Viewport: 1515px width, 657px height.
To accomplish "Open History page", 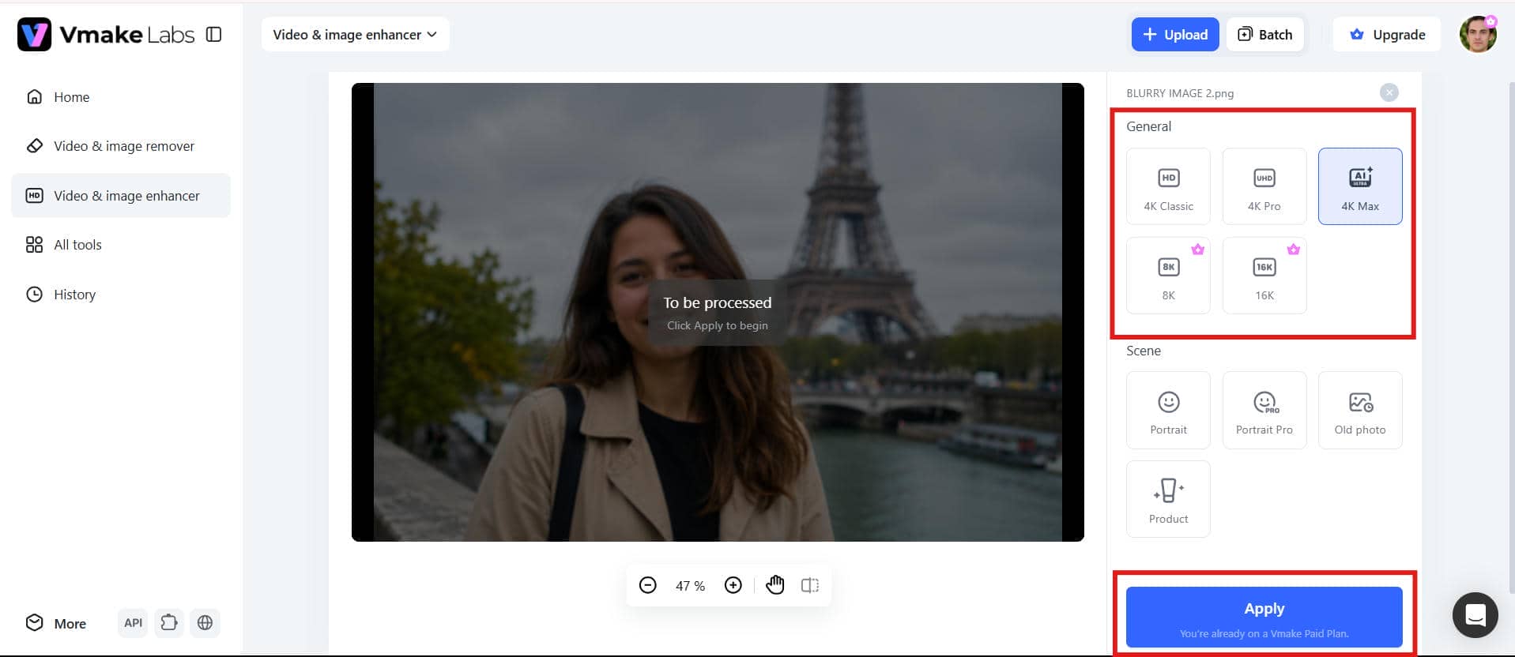I will (x=121, y=295).
